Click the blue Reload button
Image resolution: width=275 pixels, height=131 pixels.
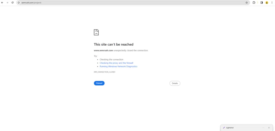tap(99, 83)
